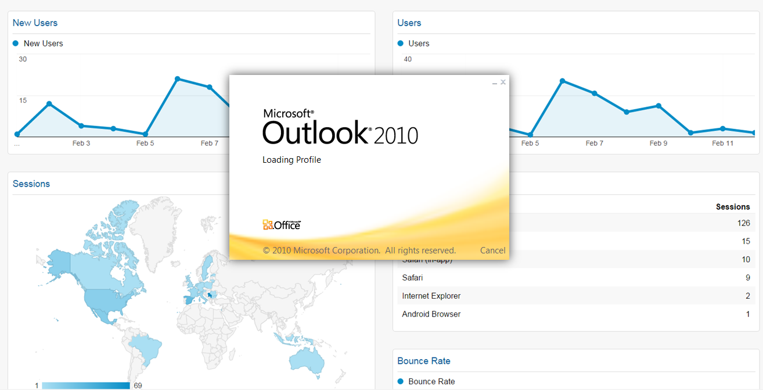Sort by the Sessions column header
Screen dimensions: 763x390
tap(733, 206)
